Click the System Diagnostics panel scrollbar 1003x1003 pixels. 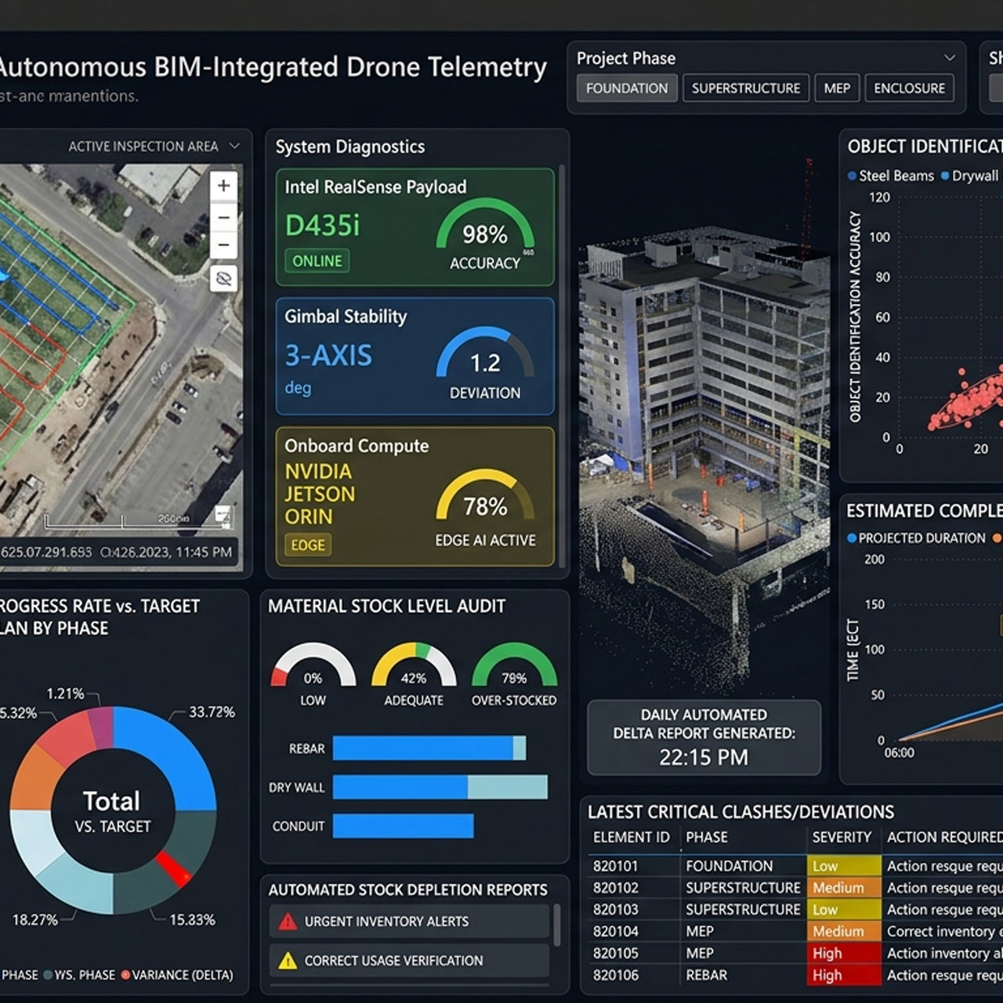coord(561,364)
